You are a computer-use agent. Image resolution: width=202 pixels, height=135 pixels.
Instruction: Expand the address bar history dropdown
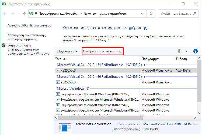tap(142, 13)
